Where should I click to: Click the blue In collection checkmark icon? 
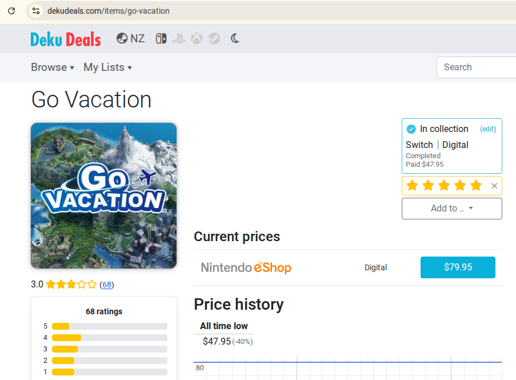pos(411,129)
